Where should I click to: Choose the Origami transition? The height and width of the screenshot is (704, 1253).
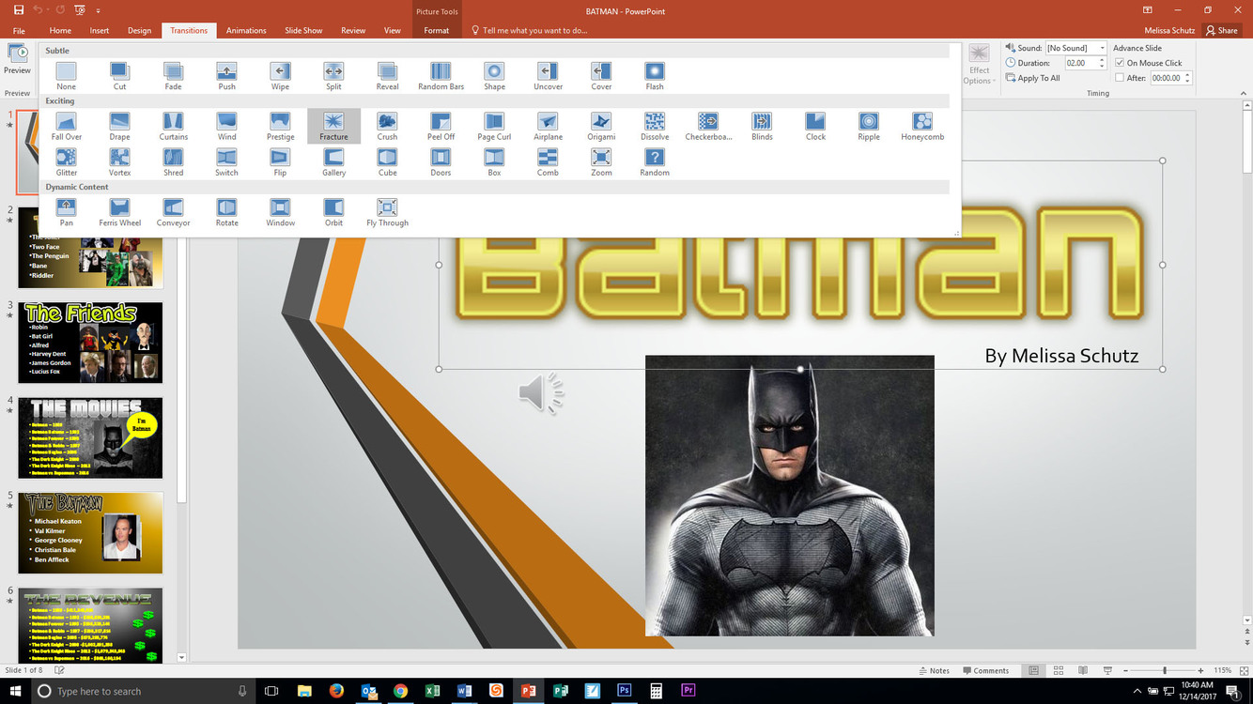[601, 126]
